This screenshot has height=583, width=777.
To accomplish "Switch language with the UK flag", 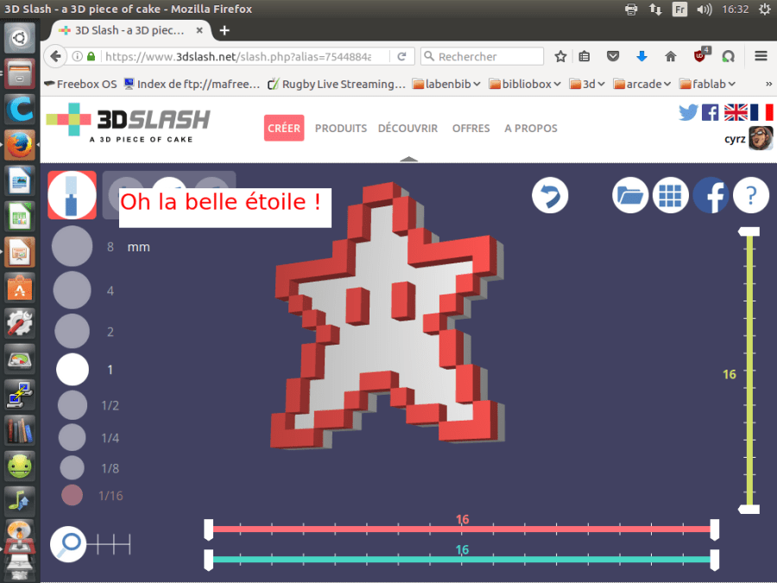I will (x=736, y=112).
